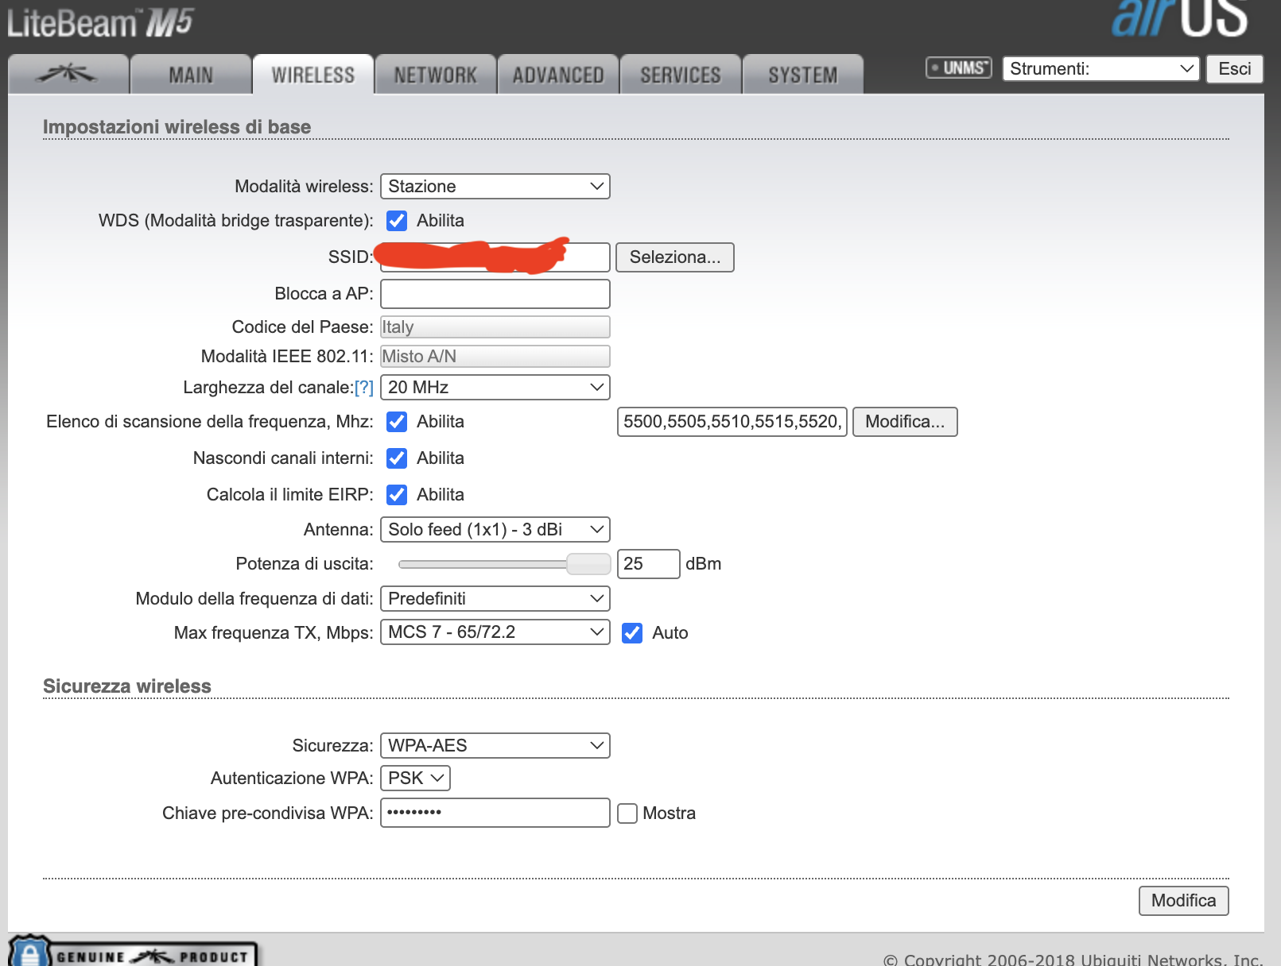Click the output power slider handle
This screenshot has width=1281, height=966.
588,564
